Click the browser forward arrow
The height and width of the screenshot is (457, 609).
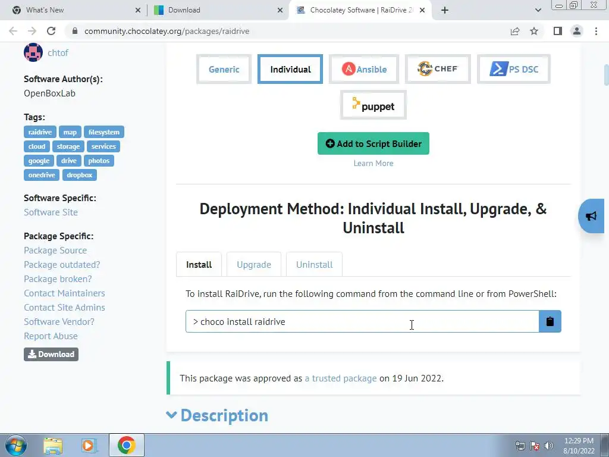click(32, 31)
